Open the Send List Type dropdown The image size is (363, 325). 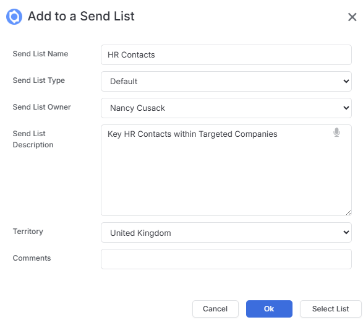(x=226, y=81)
